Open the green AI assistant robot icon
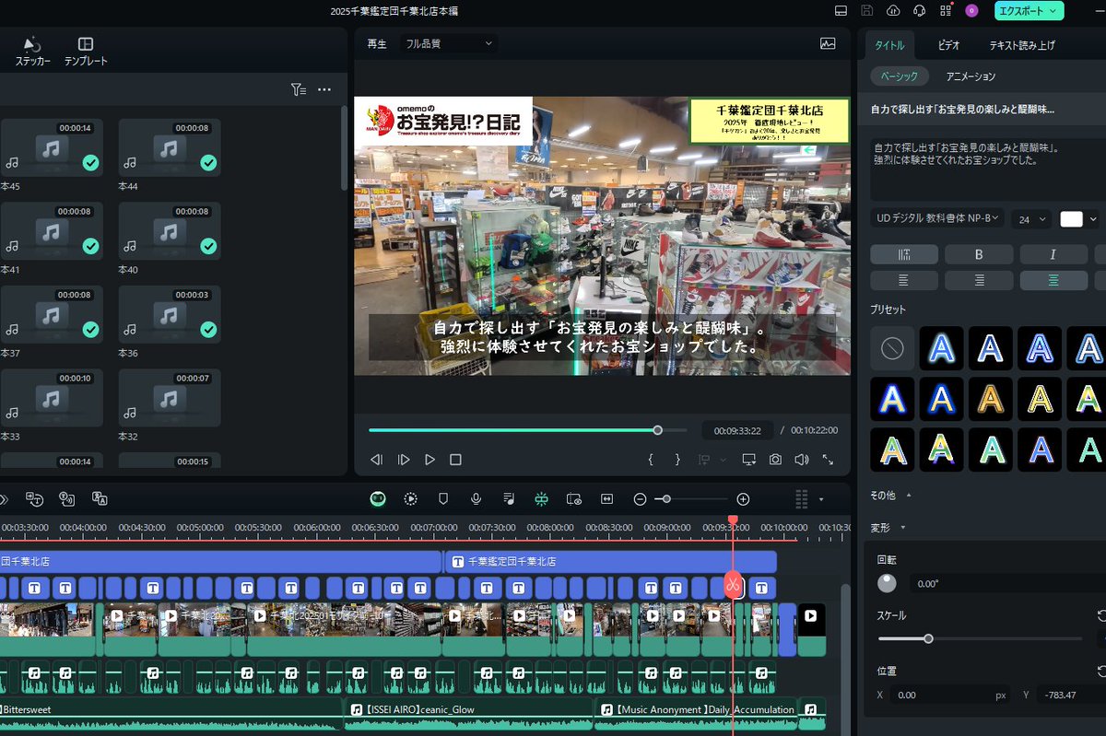 [378, 498]
